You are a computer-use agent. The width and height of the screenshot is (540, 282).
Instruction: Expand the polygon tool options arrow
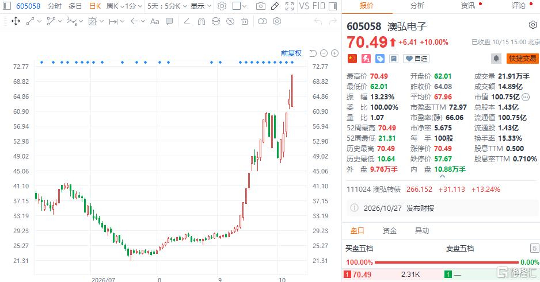click(x=60, y=21)
